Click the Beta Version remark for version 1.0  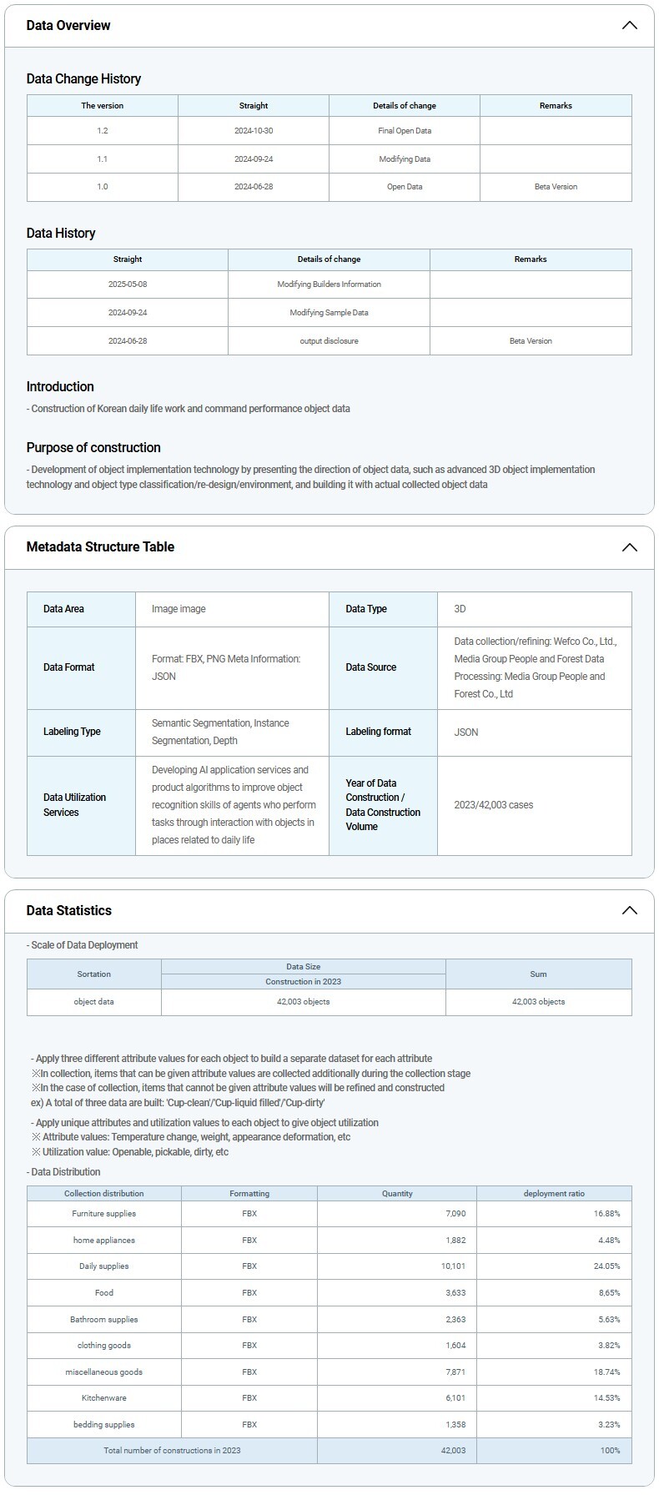pos(556,187)
